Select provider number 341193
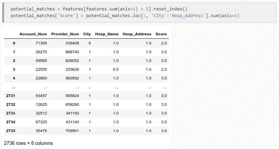This screenshot has height=149, width=279. (x=72, y=113)
